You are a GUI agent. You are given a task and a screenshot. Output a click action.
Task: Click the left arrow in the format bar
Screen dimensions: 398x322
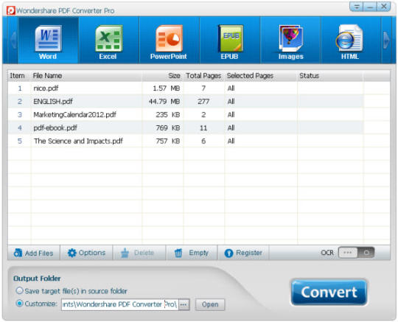tap(13, 40)
